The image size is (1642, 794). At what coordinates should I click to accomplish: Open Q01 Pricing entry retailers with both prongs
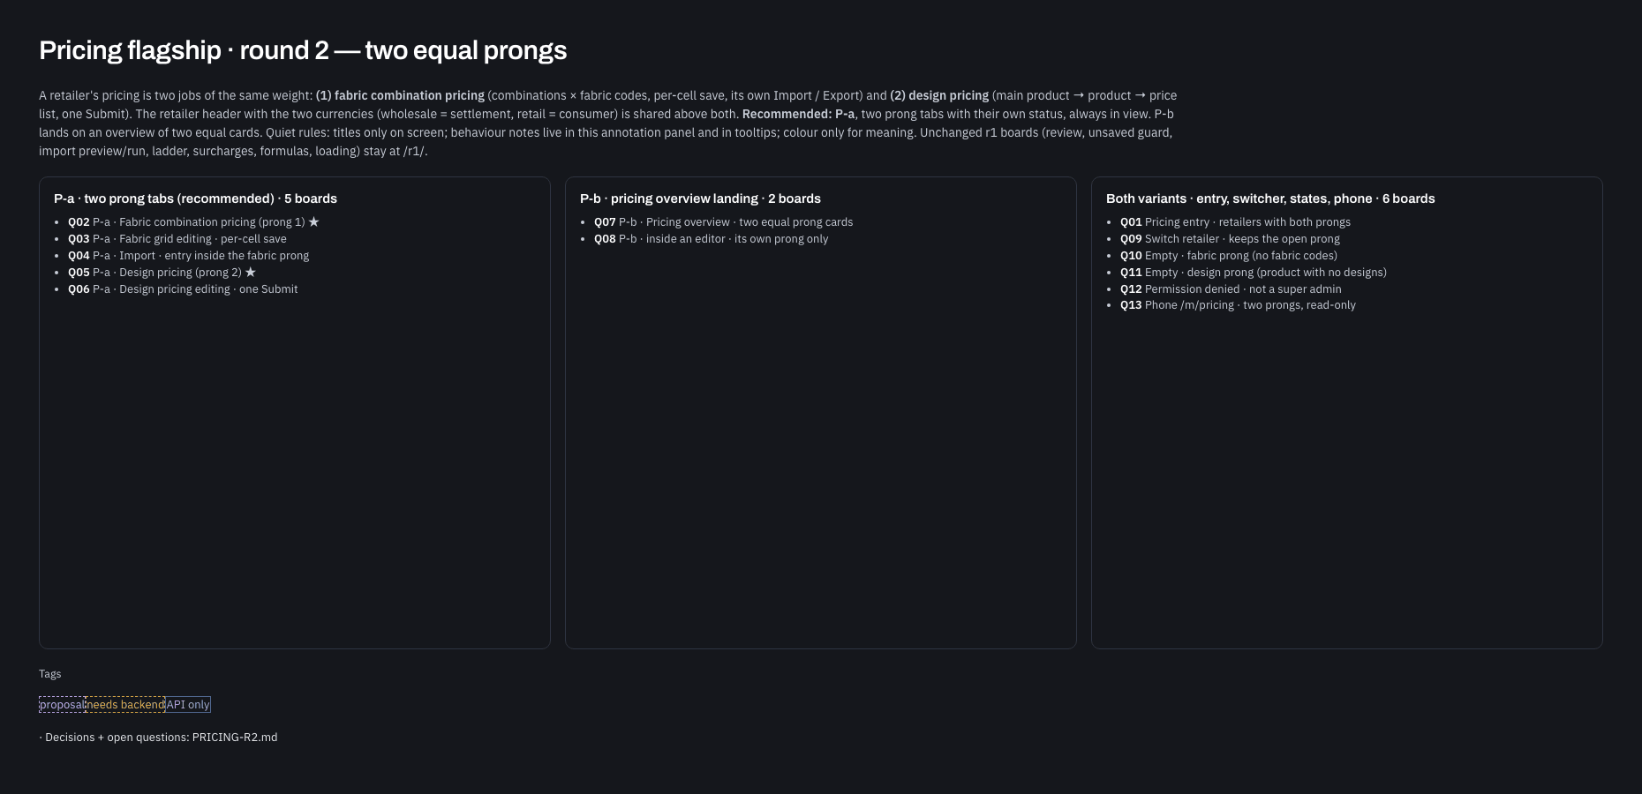tap(1235, 222)
